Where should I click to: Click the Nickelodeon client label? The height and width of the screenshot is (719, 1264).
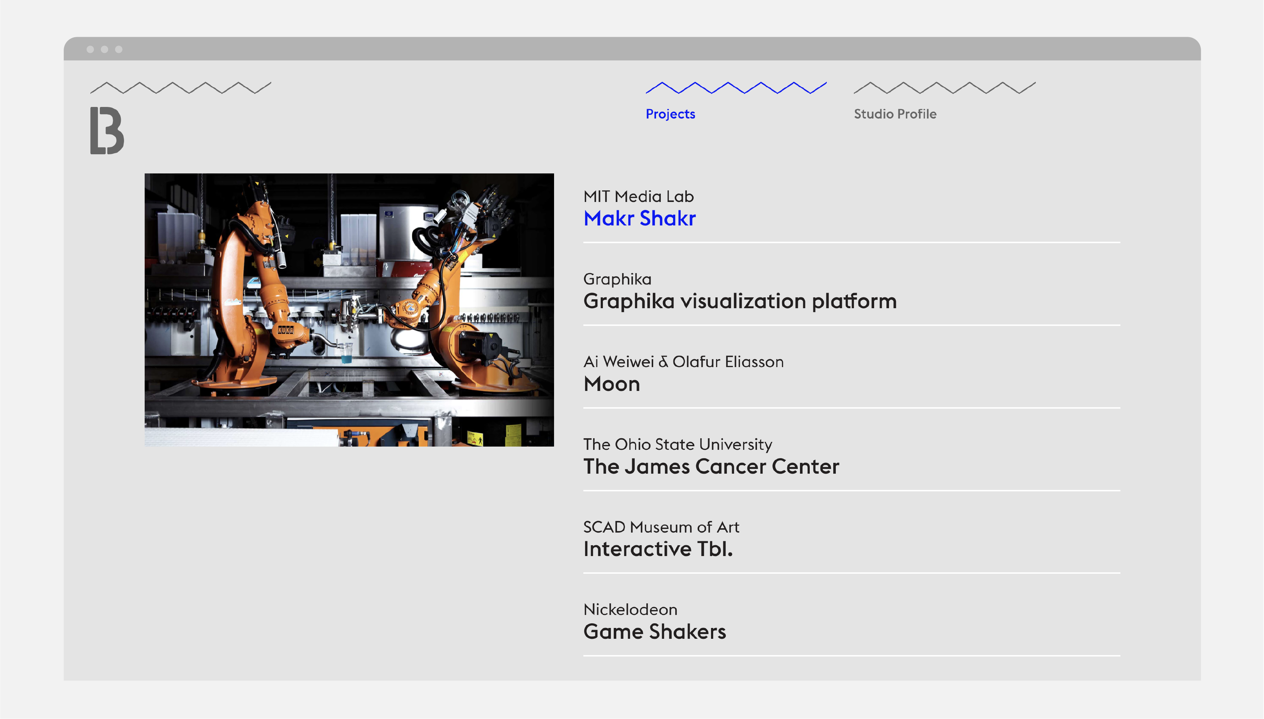tap(630, 610)
